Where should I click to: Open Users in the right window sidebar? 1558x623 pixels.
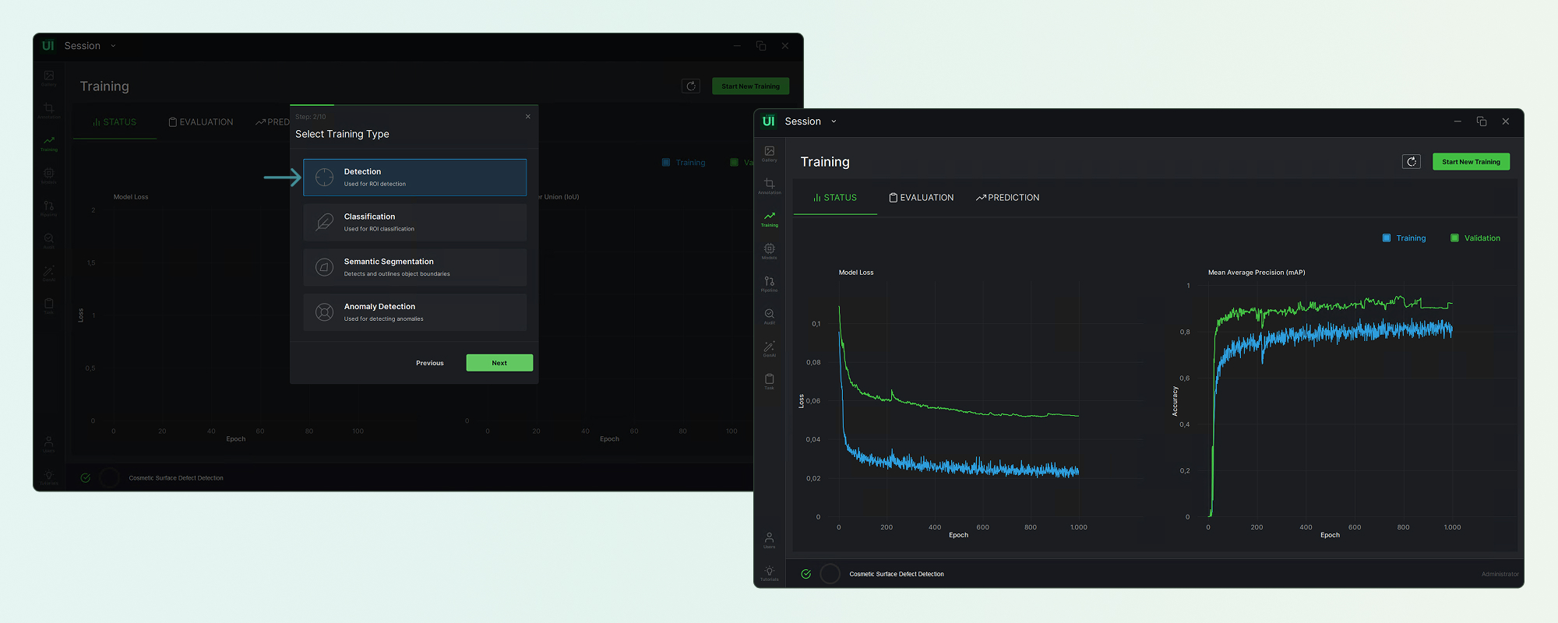click(x=769, y=540)
